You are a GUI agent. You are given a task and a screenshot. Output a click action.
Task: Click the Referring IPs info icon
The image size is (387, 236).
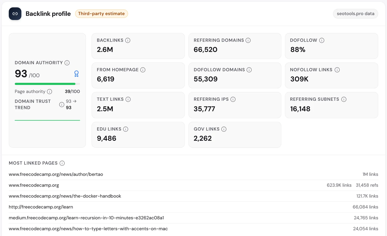click(233, 99)
